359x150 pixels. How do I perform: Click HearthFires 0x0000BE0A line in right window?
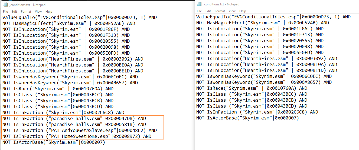coord(267,64)
